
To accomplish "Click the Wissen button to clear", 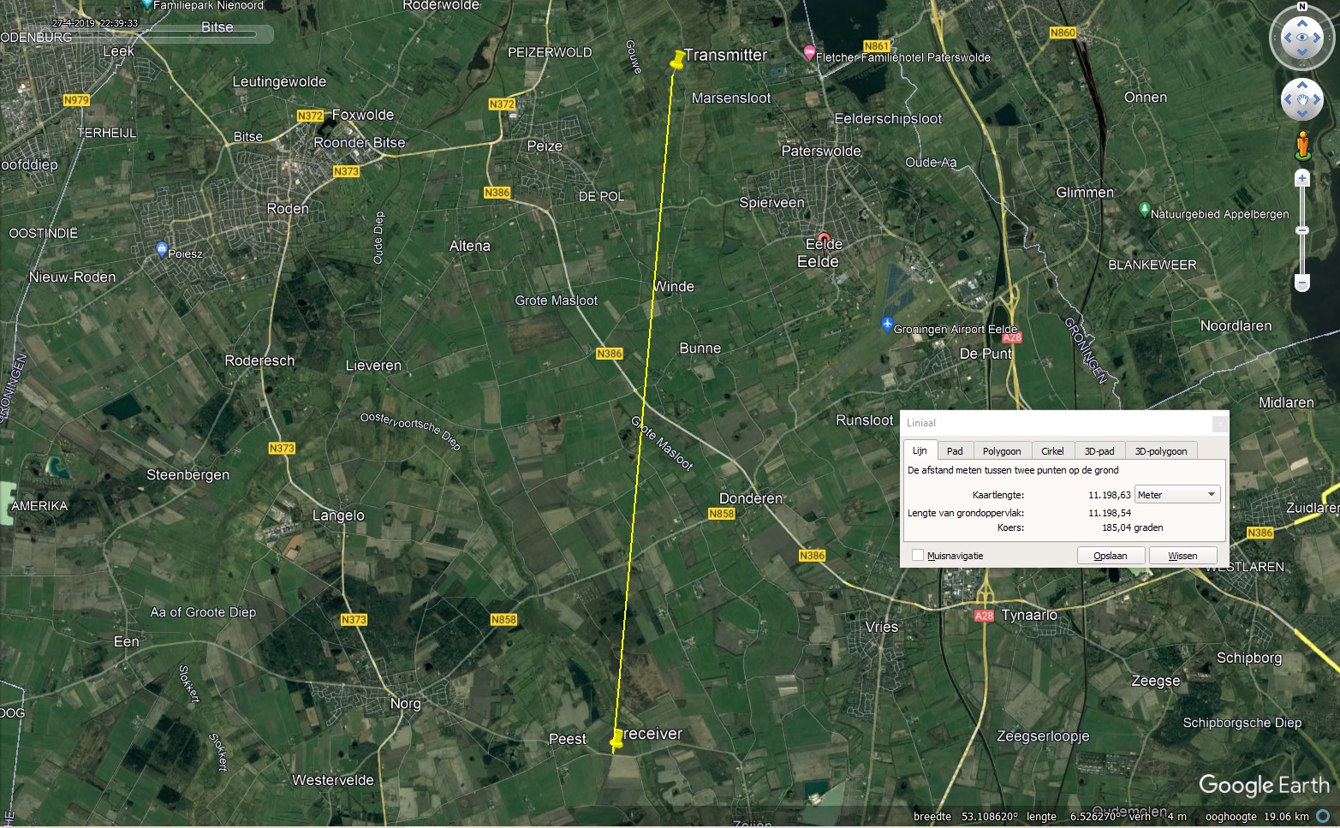I will tap(1182, 556).
